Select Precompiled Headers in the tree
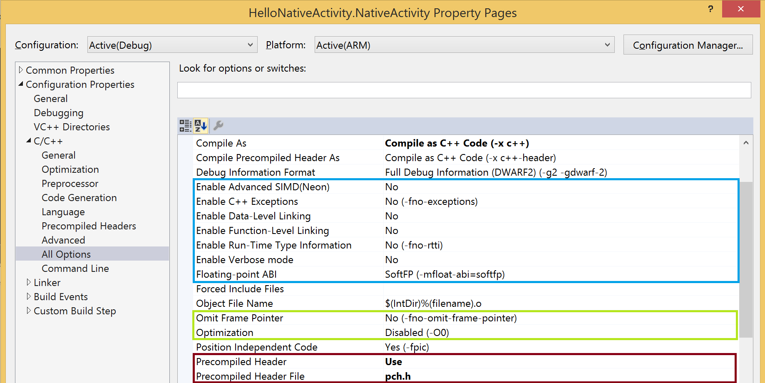The image size is (765, 383). (x=89, y=226)
